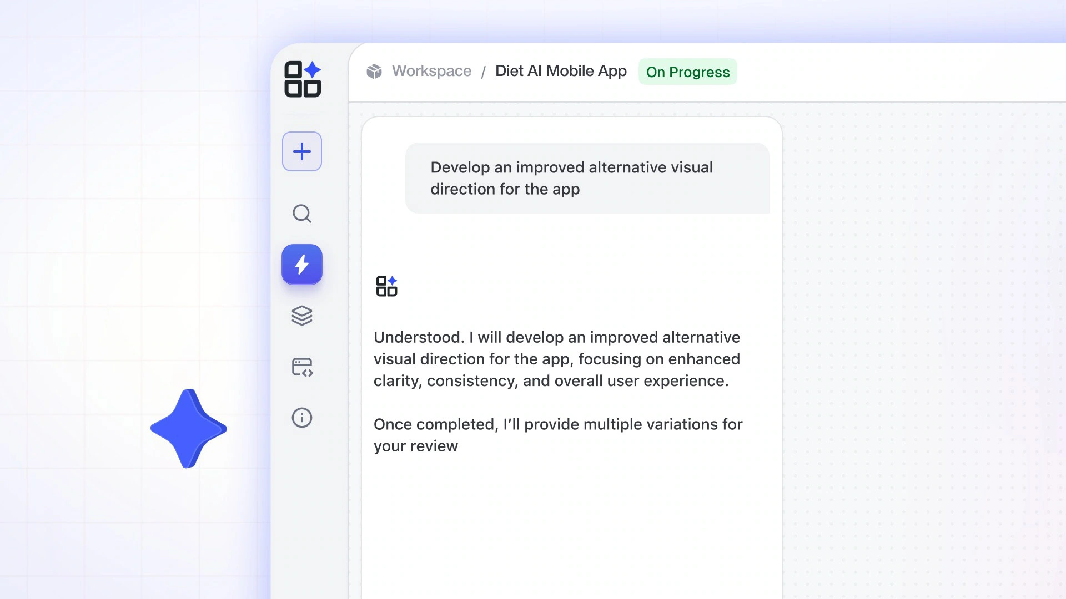
Task: Open the info circle icon
Action: (x=302, y=418)
